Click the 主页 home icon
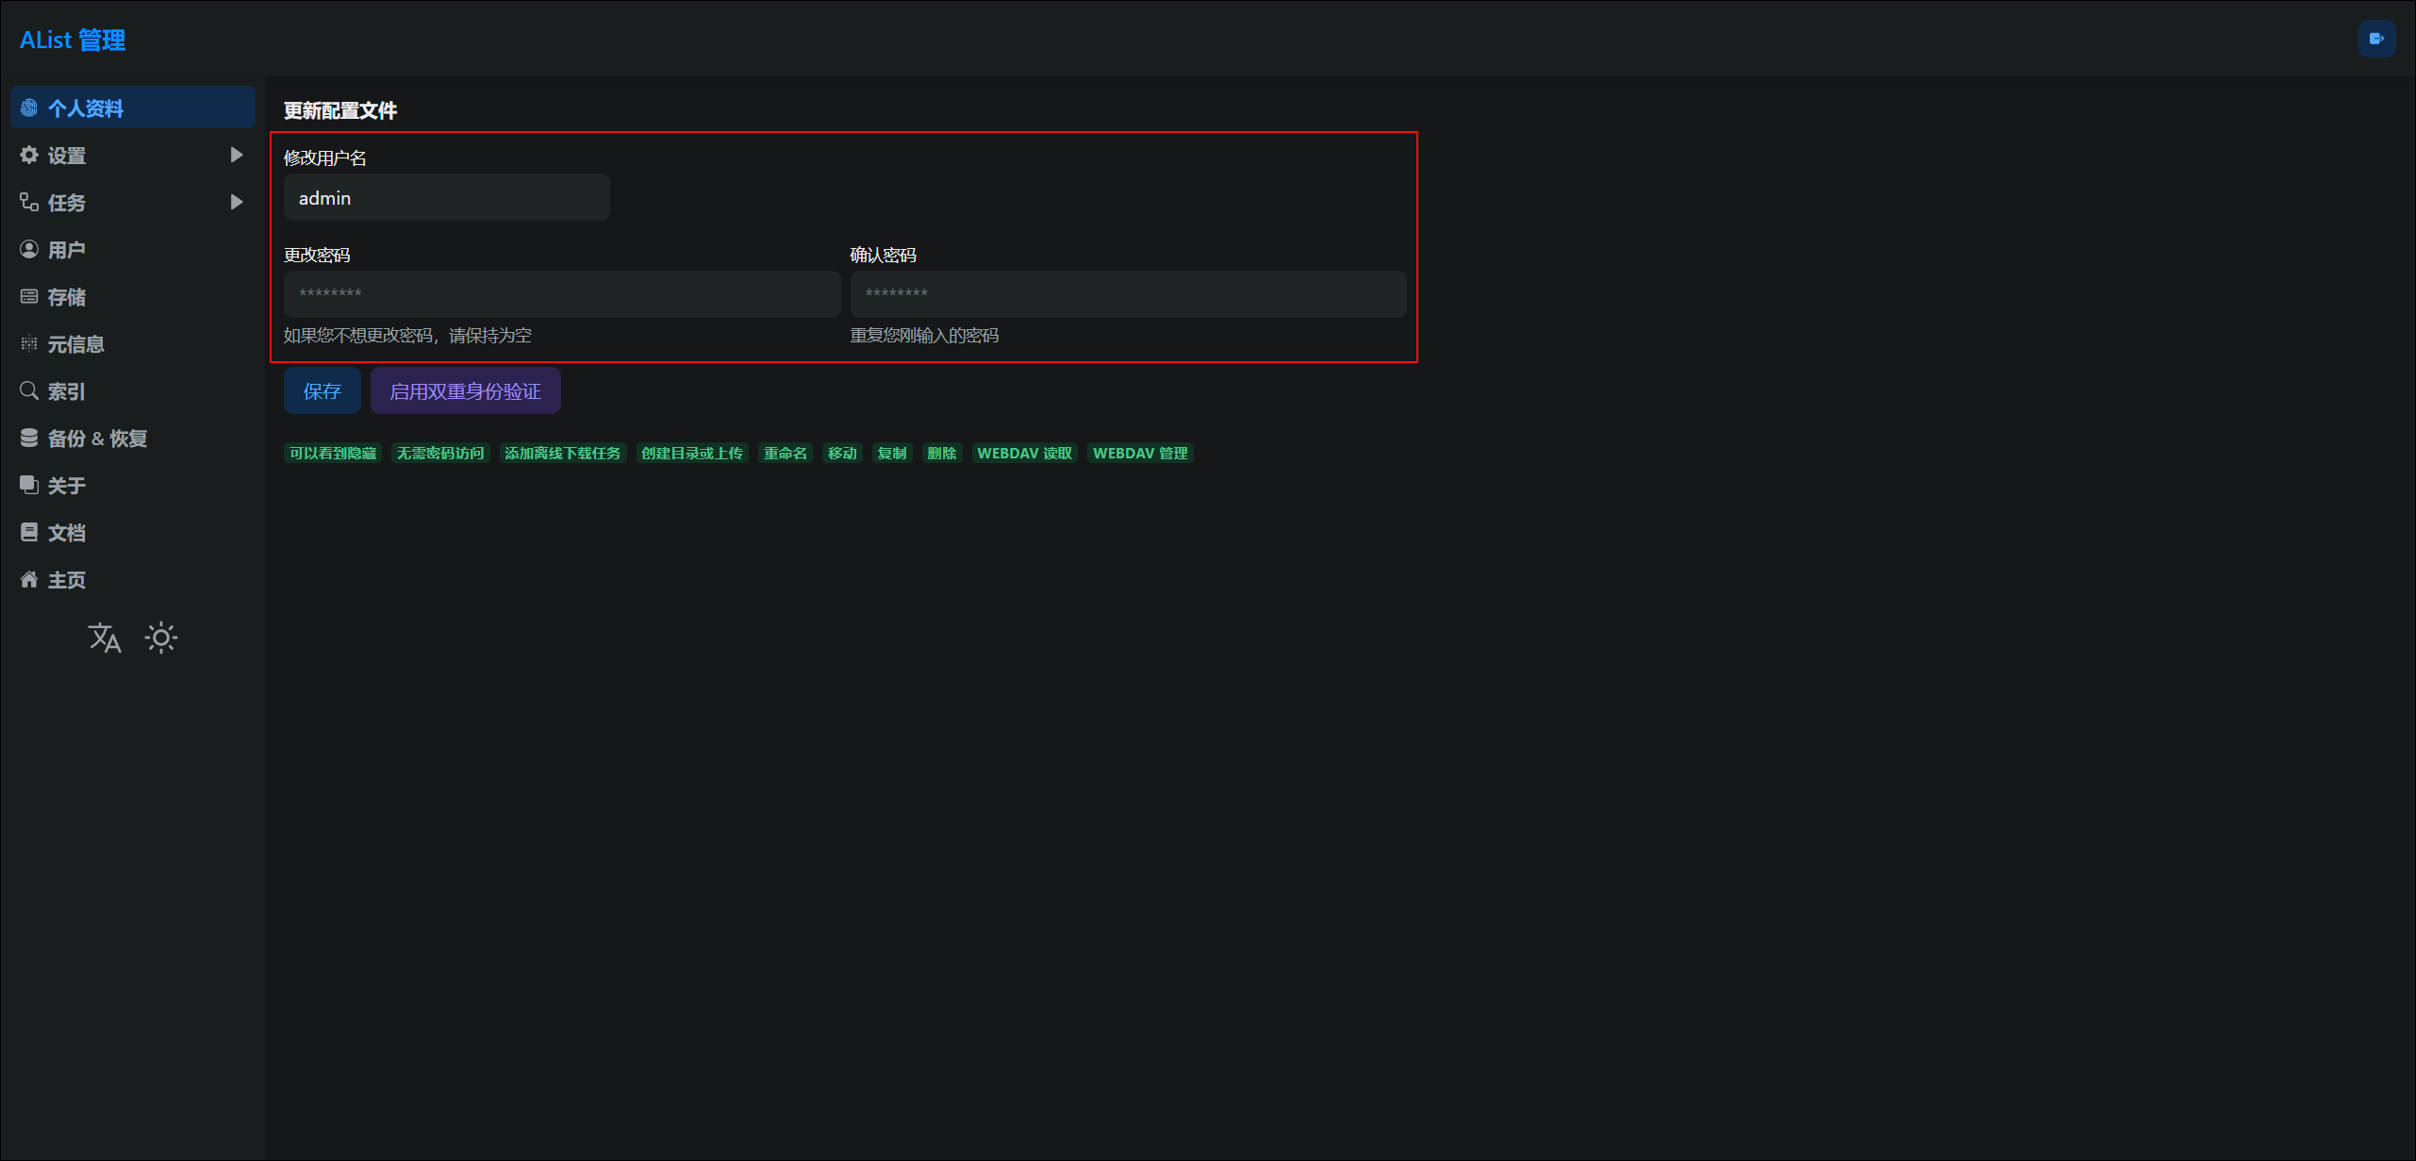 pos(29,579)
